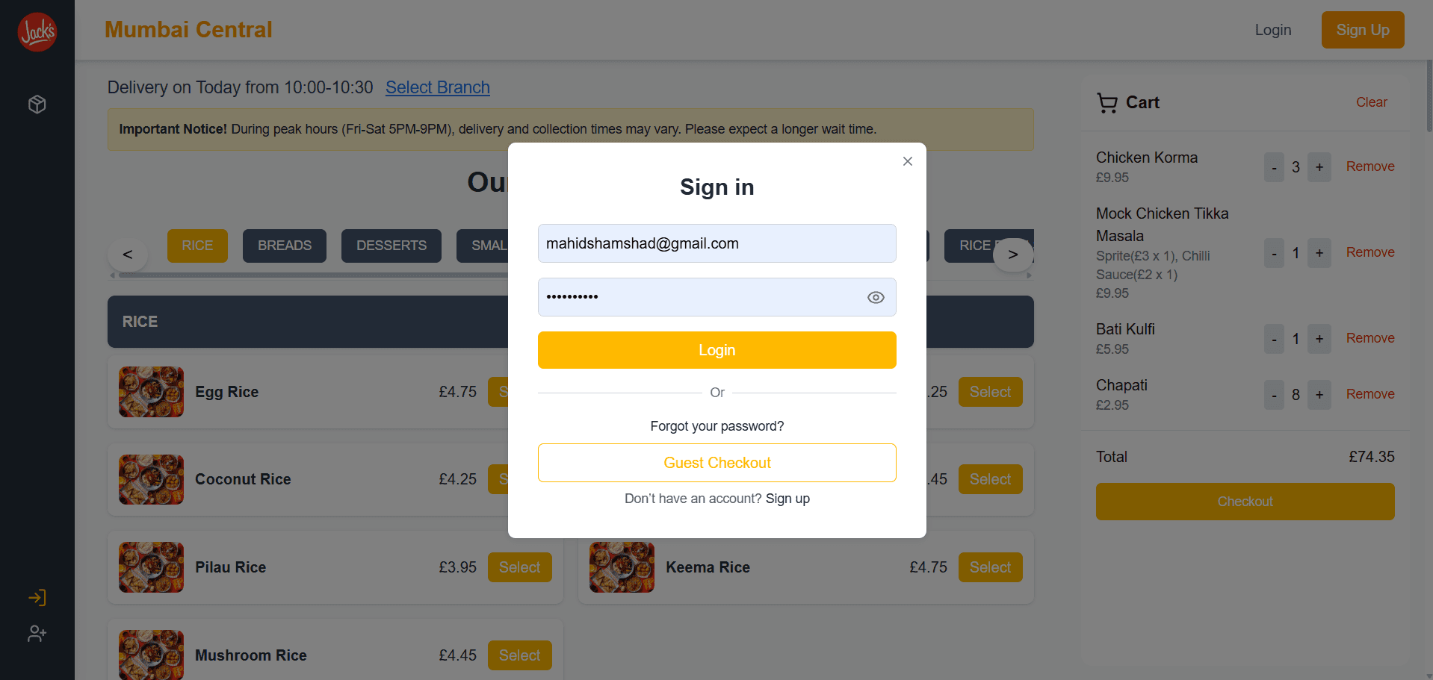Increase Bati Kulfi quantity with plus
This screenshot has height=680, width=1433.
(1319, 339)
